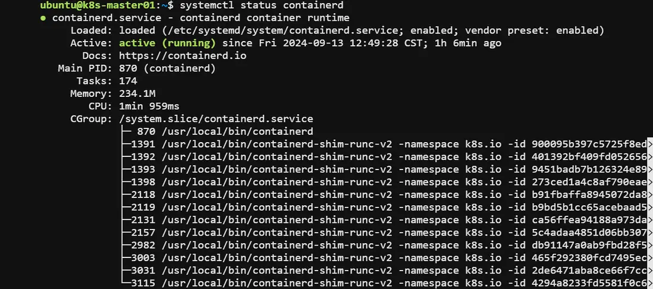Select the process 870 /usr/local/bin/containerd tree entry
Screen dimensions: 653x289
coord(225,131)
